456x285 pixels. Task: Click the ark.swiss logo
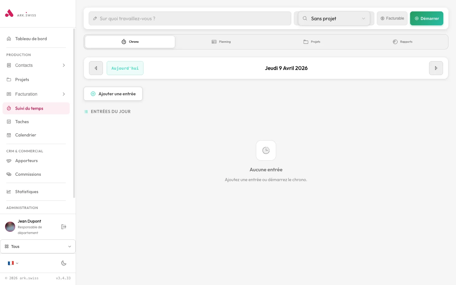click(20, 13)
